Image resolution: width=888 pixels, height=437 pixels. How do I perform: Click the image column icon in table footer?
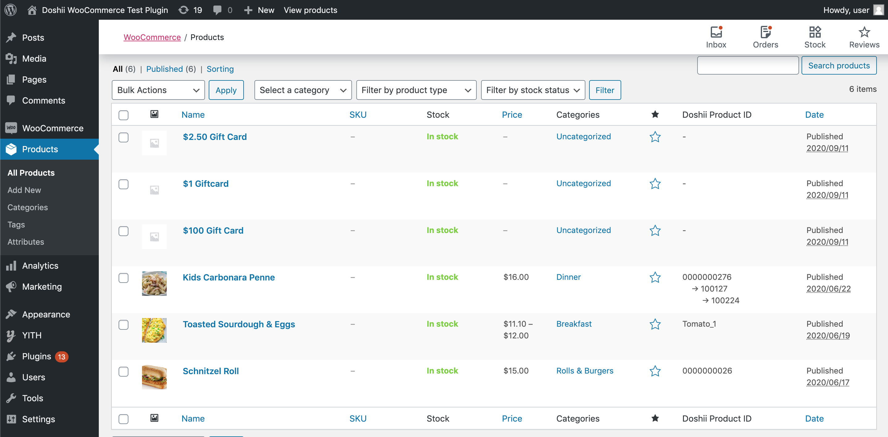coord(154,418)
